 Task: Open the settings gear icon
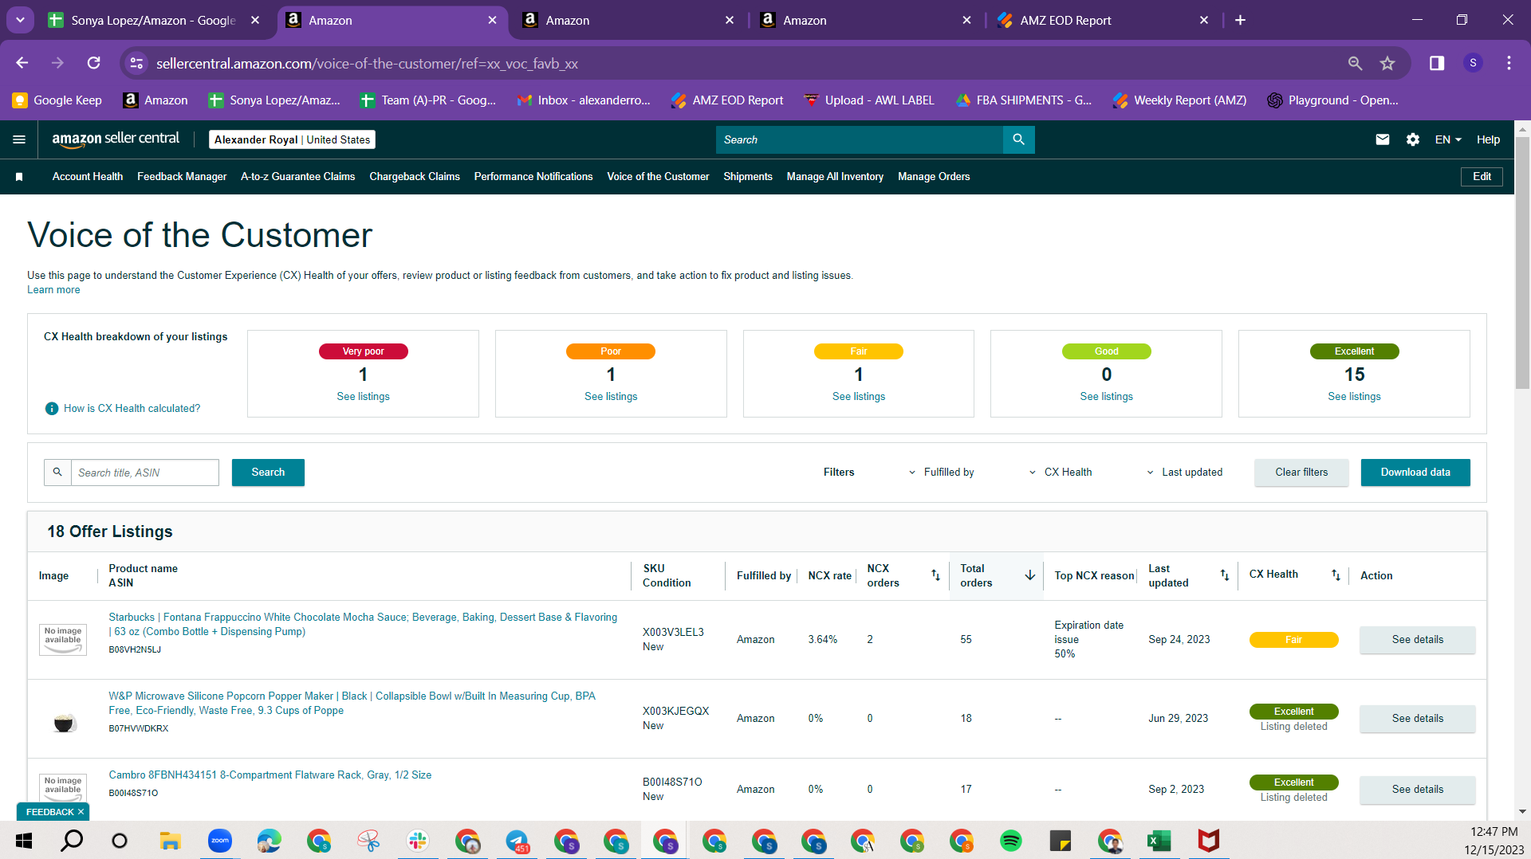tap(1413, 139)
